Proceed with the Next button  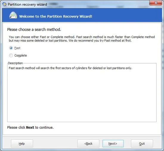(113, 144)
